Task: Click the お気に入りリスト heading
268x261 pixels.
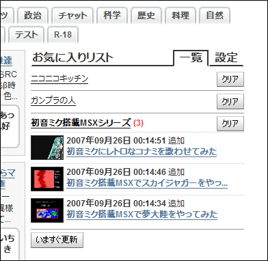Action: 72,57
